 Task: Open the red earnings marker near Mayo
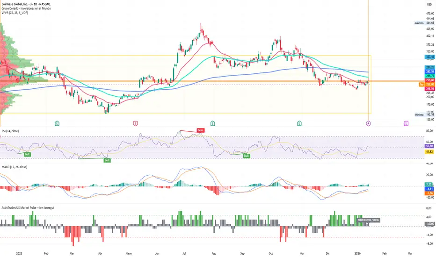(135, 123)
